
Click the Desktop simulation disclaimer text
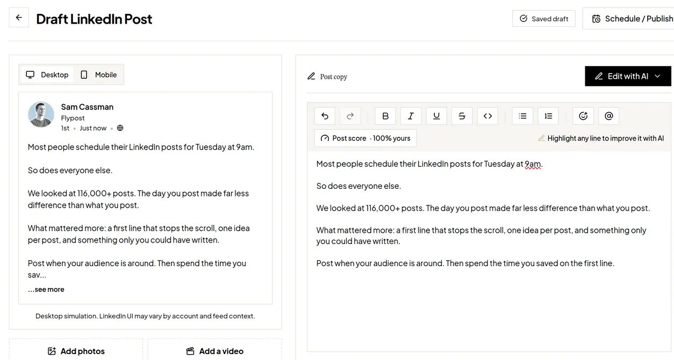click(145, 316)
